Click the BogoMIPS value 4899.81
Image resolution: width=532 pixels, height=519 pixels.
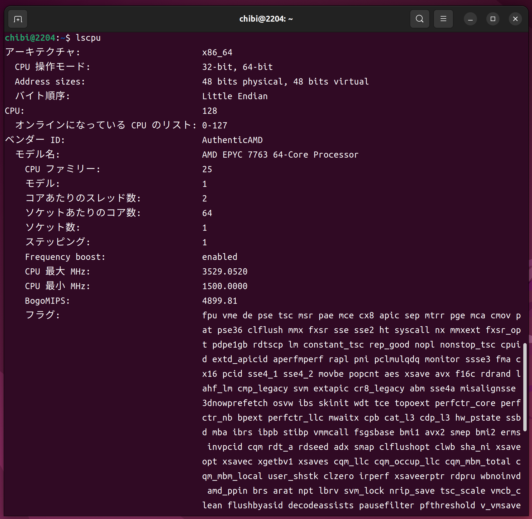click(x=220, y=301)
